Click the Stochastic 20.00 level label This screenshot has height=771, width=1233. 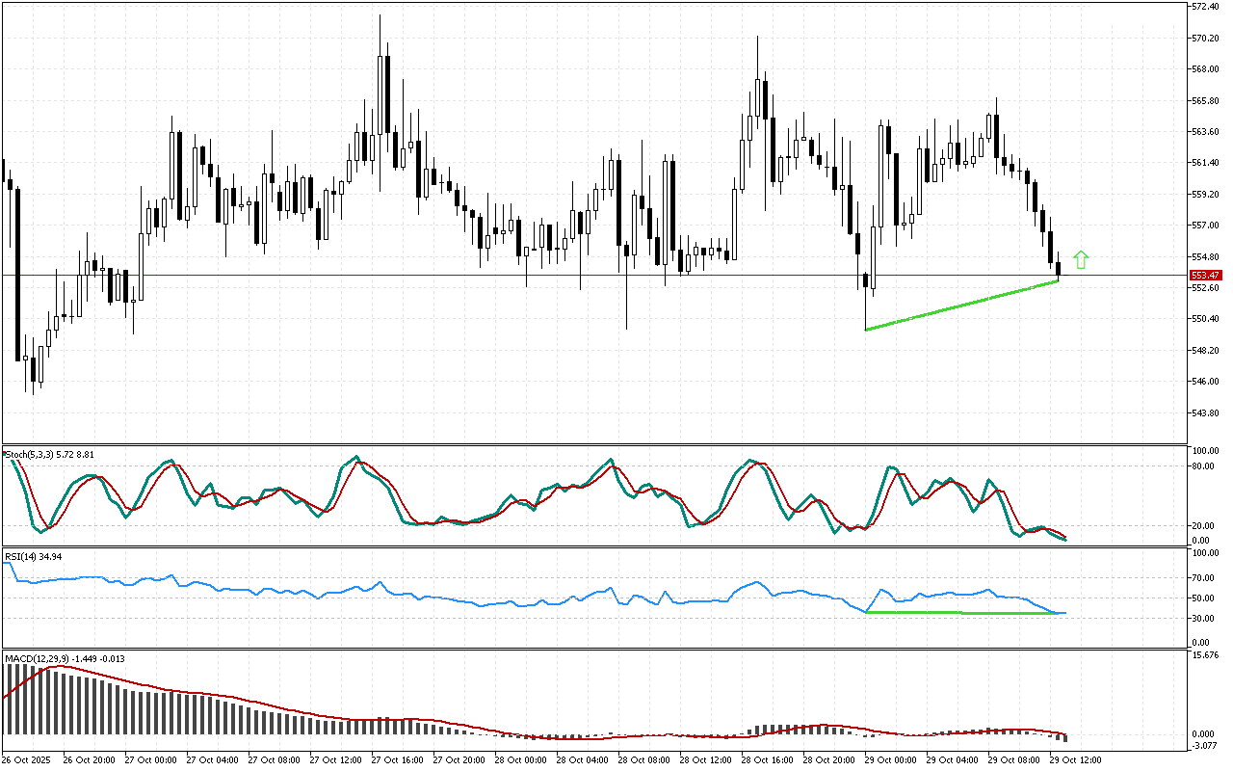pyautogui.click(x=1202, y=526)
